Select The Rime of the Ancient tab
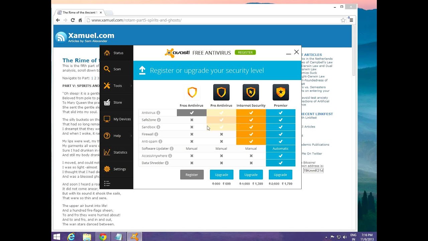The width and height of the screenshot is (428, 241). click(x=79, y=12)
